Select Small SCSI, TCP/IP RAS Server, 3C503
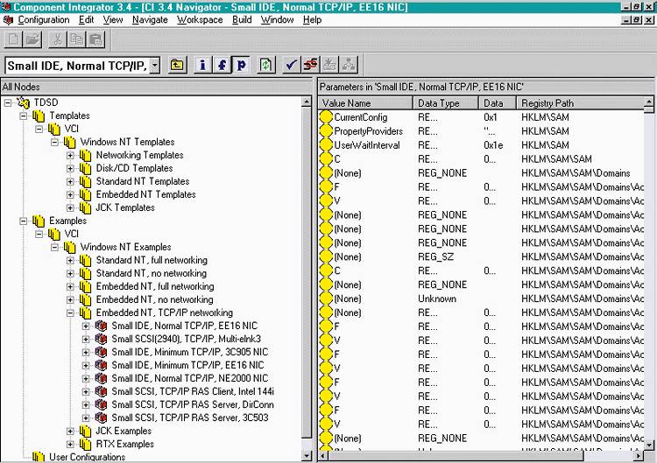 pos(190,417)
